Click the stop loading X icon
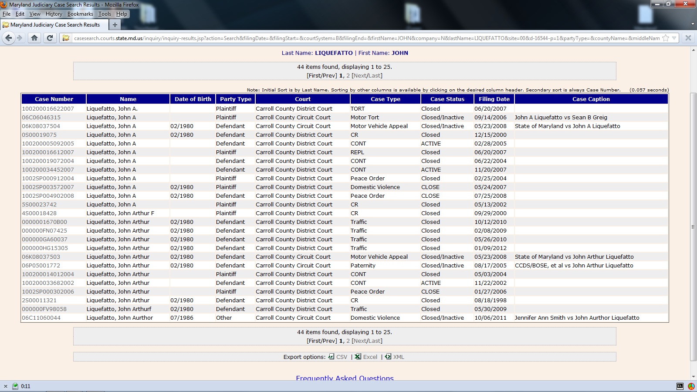 click(x=688, y=38)
